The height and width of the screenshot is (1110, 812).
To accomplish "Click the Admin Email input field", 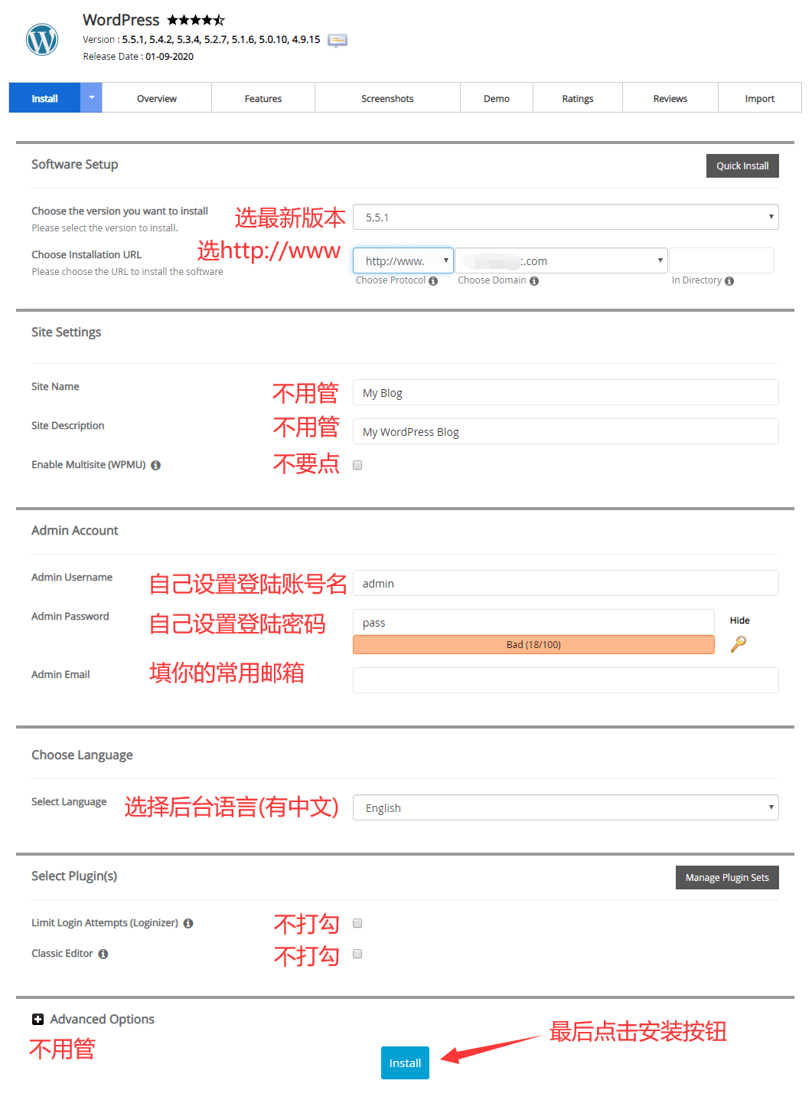I will (565, 680).
